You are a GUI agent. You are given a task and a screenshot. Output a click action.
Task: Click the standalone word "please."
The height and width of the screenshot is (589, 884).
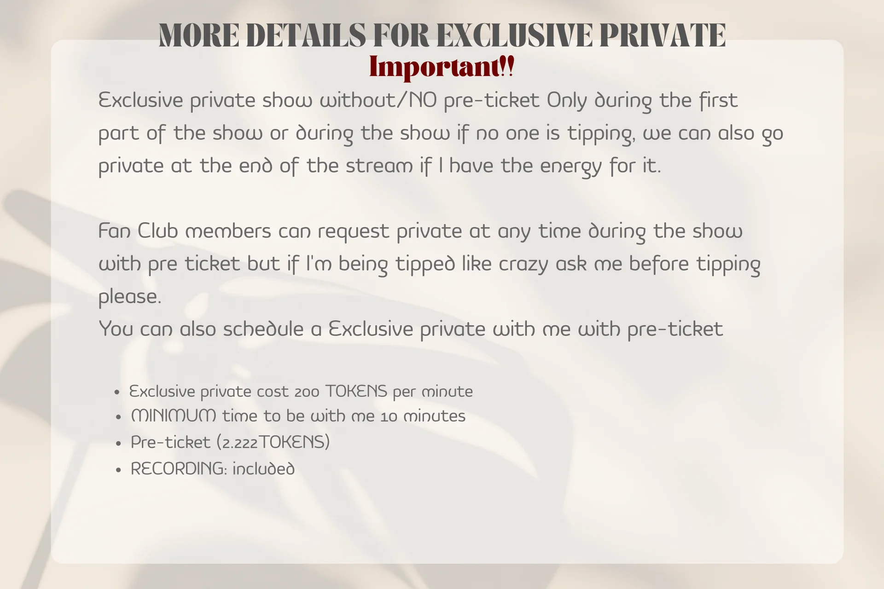(x=130, y=297)
